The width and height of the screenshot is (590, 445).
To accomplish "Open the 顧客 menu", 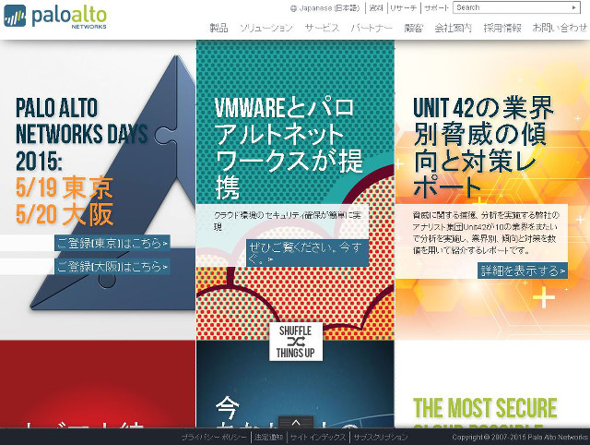I will point(414,28).
